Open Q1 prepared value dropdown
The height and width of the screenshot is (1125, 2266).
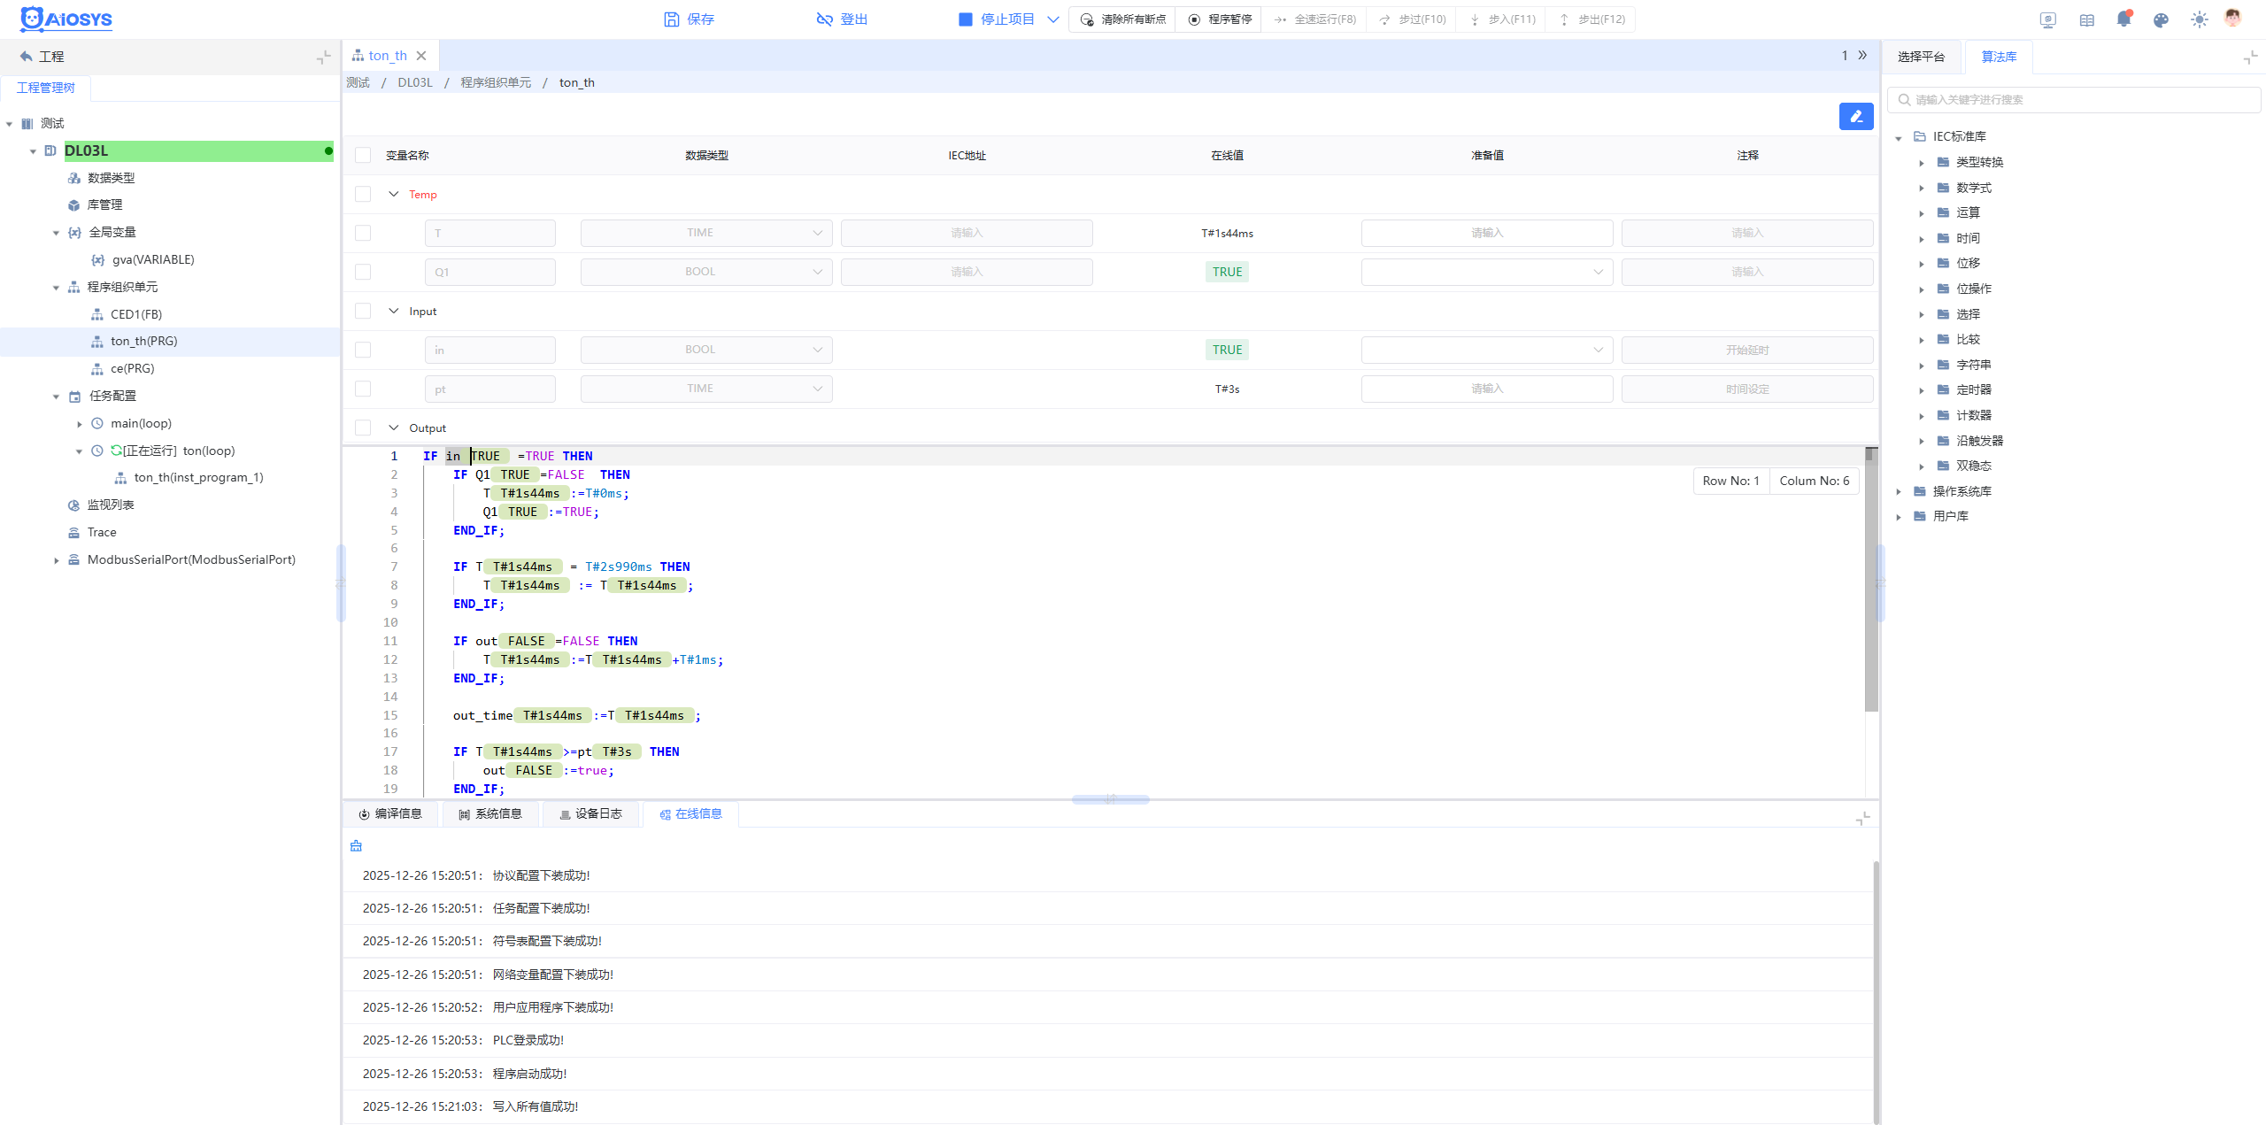pyautogui.click(x=1487, y=272)
